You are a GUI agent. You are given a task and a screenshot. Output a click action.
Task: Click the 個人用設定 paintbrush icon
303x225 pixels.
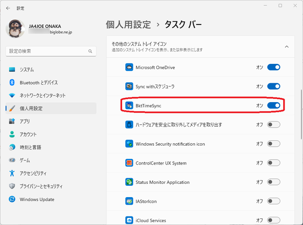(x=12, y=108)
